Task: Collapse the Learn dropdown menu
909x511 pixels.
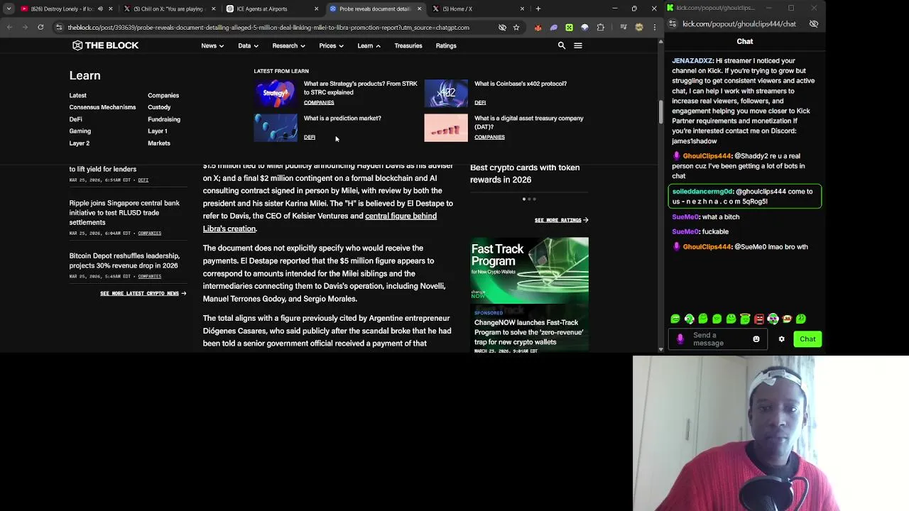Action: (369, 45)
